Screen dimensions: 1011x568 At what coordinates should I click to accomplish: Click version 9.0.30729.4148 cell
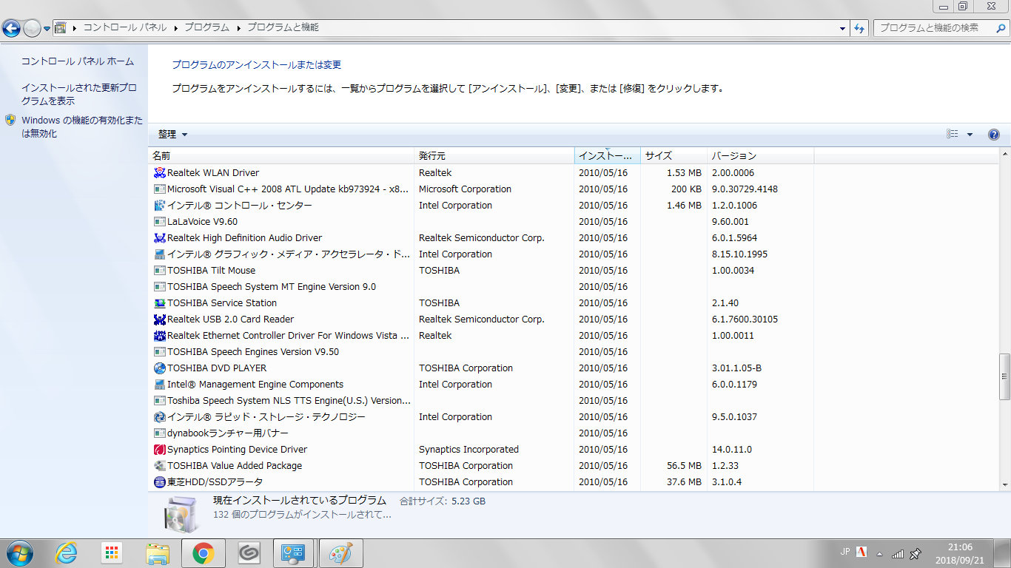tap(746, 189)
